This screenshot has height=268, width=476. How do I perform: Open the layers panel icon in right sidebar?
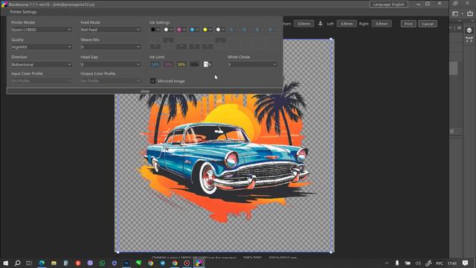click(x=469, y=30)
